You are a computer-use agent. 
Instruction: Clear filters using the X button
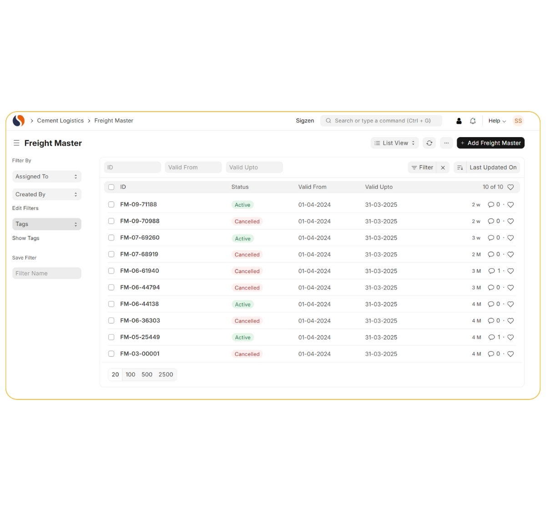pos(443,168)
